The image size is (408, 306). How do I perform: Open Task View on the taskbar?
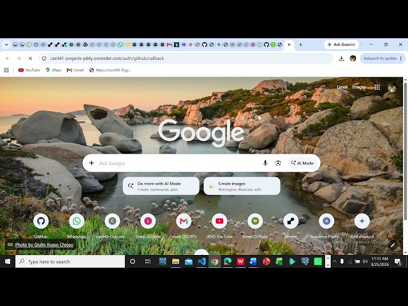coord(147,261)
